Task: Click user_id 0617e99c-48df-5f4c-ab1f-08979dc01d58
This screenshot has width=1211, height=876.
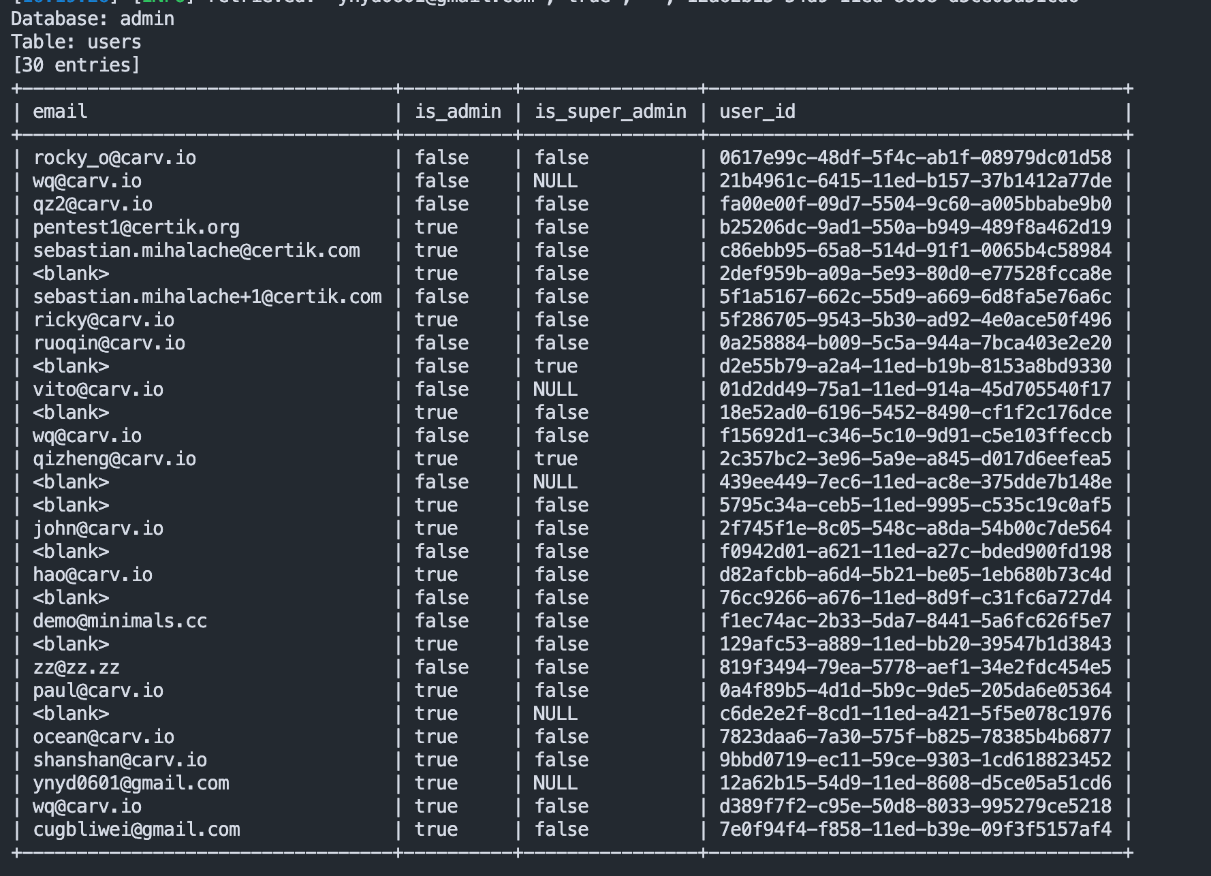Action: (x=915, y=158)
